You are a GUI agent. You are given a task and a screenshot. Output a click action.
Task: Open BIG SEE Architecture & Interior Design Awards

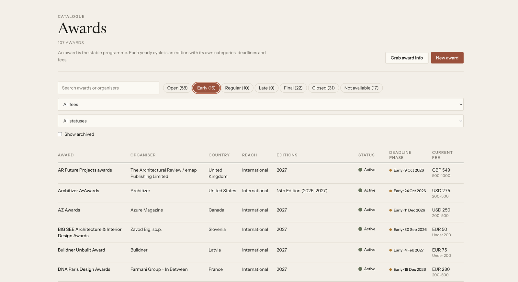(90, 232)
